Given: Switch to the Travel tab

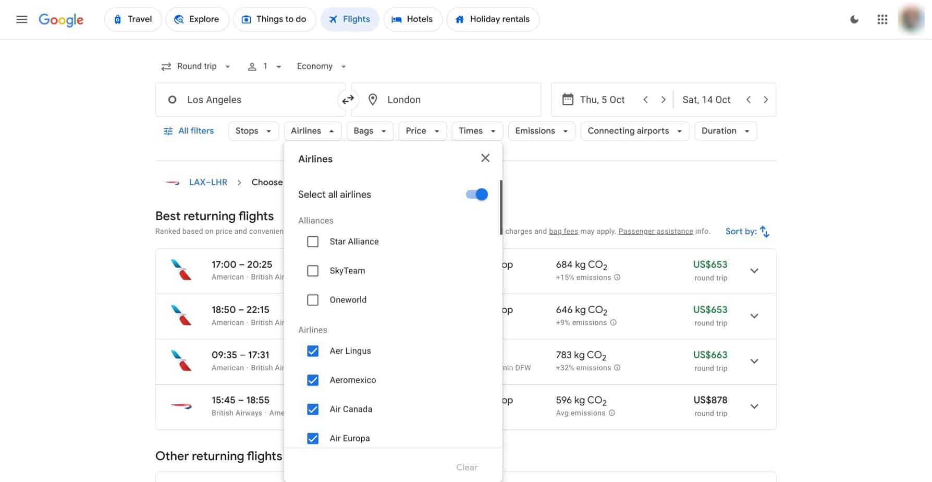Looking at the screenshot, I should click(133, 19).
